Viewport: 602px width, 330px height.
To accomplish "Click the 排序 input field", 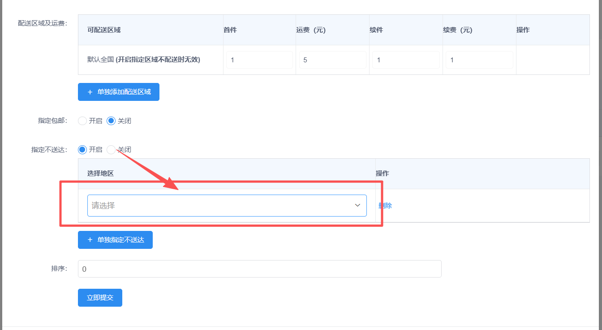I will click(259, 269).
